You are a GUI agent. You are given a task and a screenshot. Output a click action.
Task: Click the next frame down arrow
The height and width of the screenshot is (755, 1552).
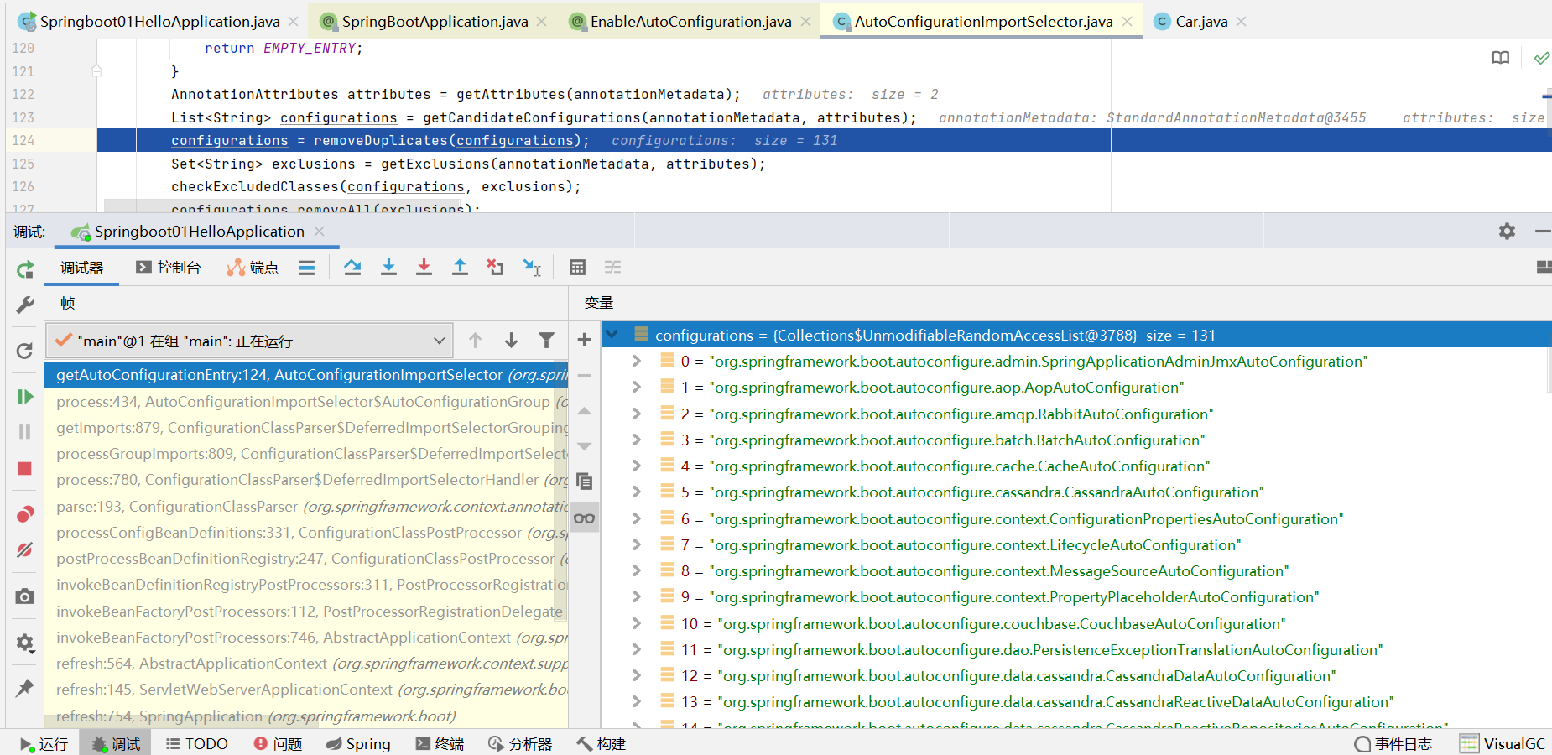point(511,340)
